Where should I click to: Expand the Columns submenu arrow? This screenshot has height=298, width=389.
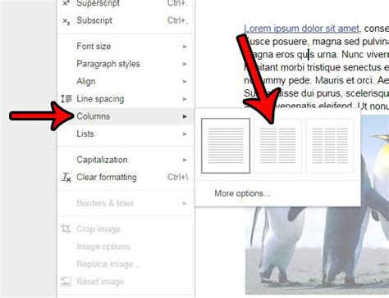pyautogui.click(x=185, y=116)
